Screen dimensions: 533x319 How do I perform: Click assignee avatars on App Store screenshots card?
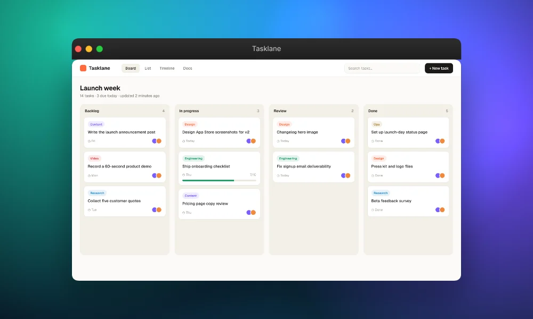click(x=251, y=141)
